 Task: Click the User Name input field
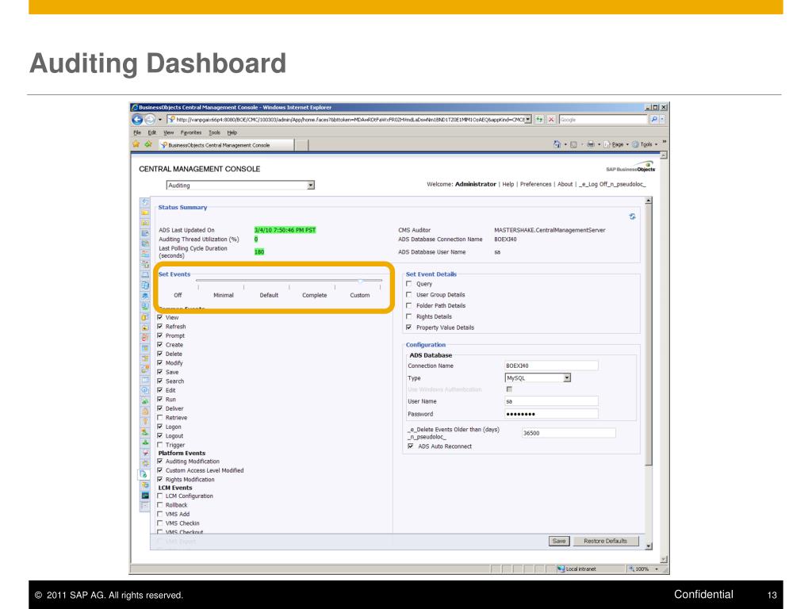coord(552,401)
